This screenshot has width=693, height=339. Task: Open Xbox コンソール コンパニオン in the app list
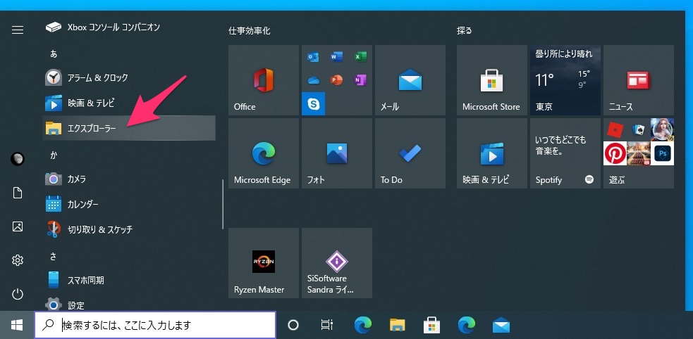click(129, 27)
